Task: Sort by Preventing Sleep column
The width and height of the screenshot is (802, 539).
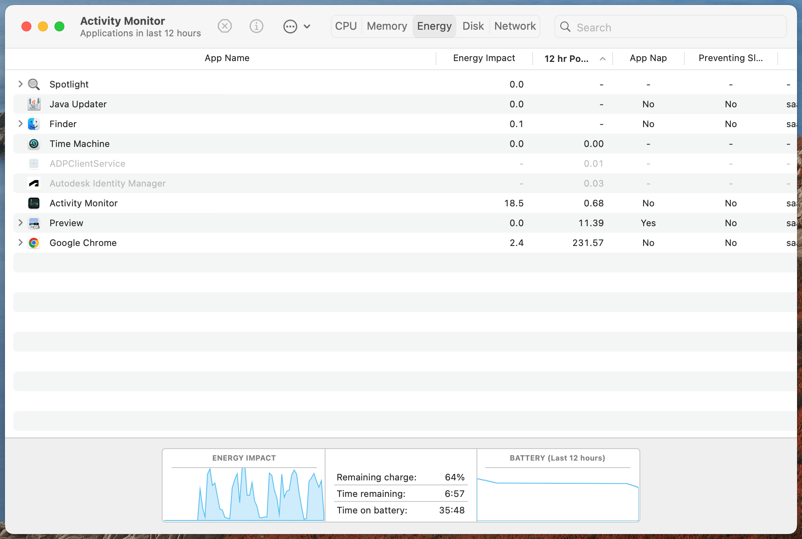Action: pyautogui.click(x=731, y=58)
